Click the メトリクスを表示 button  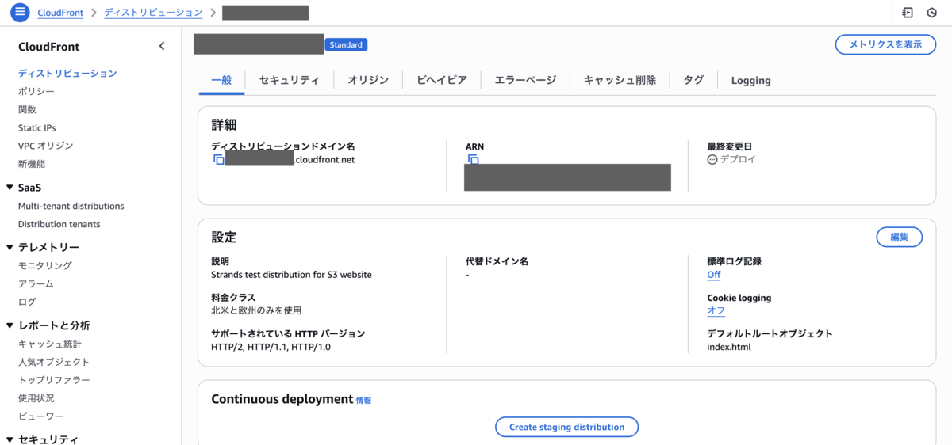pyautogui.click(x=885, y=44)
